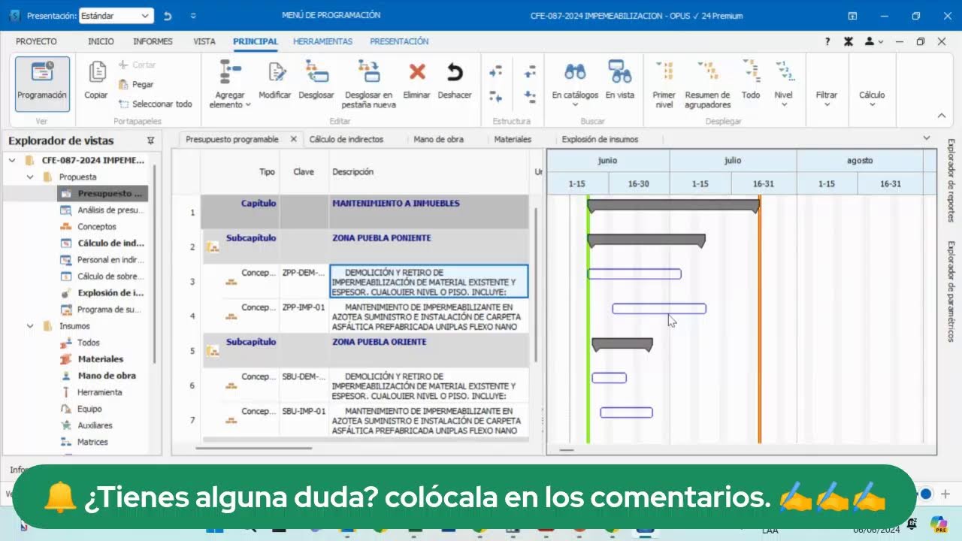This screenshot has height=541, width=962.
Task: Open the PROYECTO menu
Action: coord(36,41)
